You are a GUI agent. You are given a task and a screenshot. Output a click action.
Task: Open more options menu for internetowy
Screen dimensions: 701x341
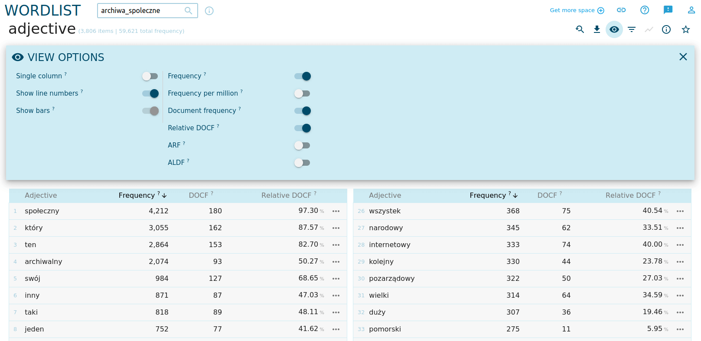point(680,245)
